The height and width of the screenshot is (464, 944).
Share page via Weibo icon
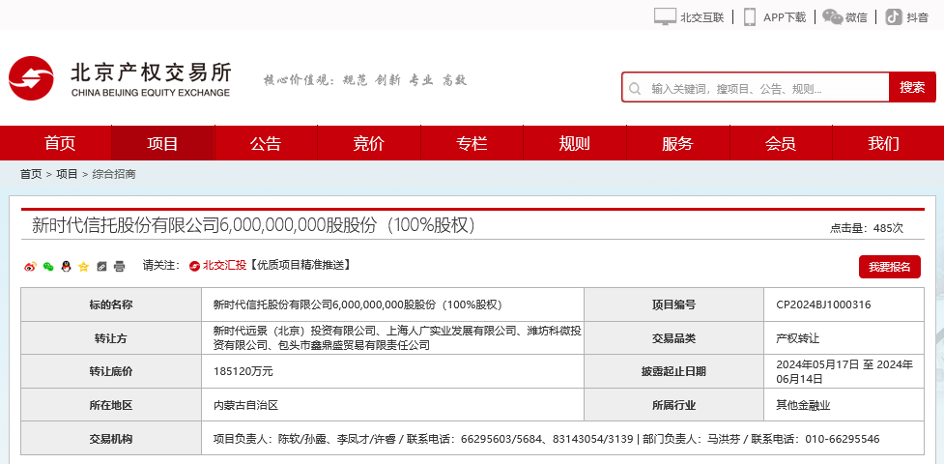coord(30,266)
